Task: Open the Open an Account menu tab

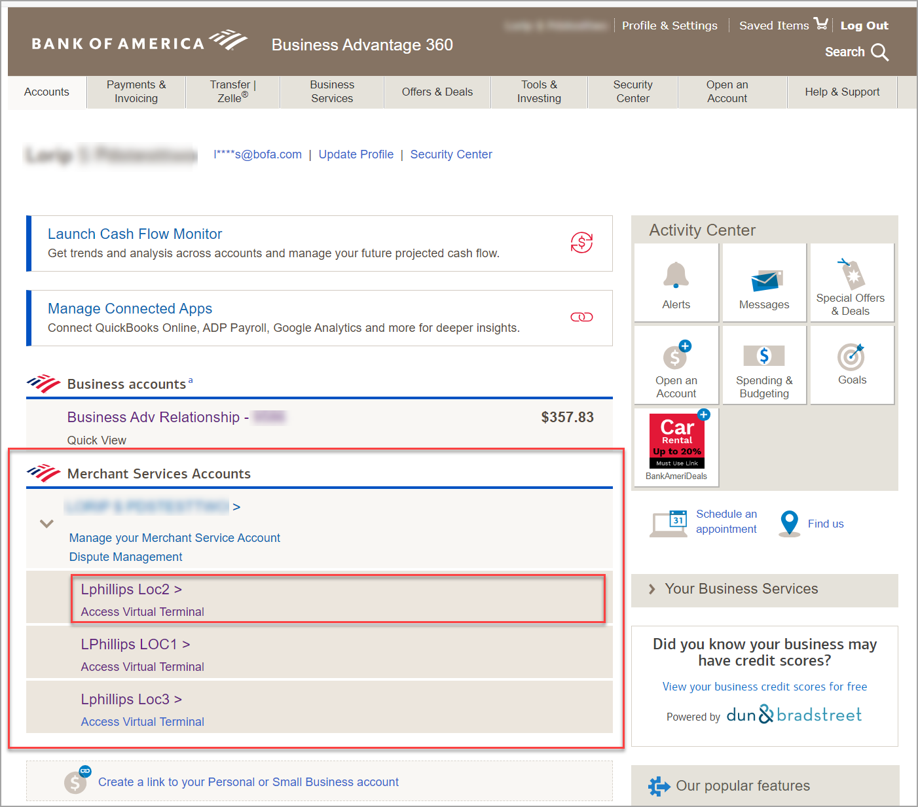Action: (x=727, y=92)
